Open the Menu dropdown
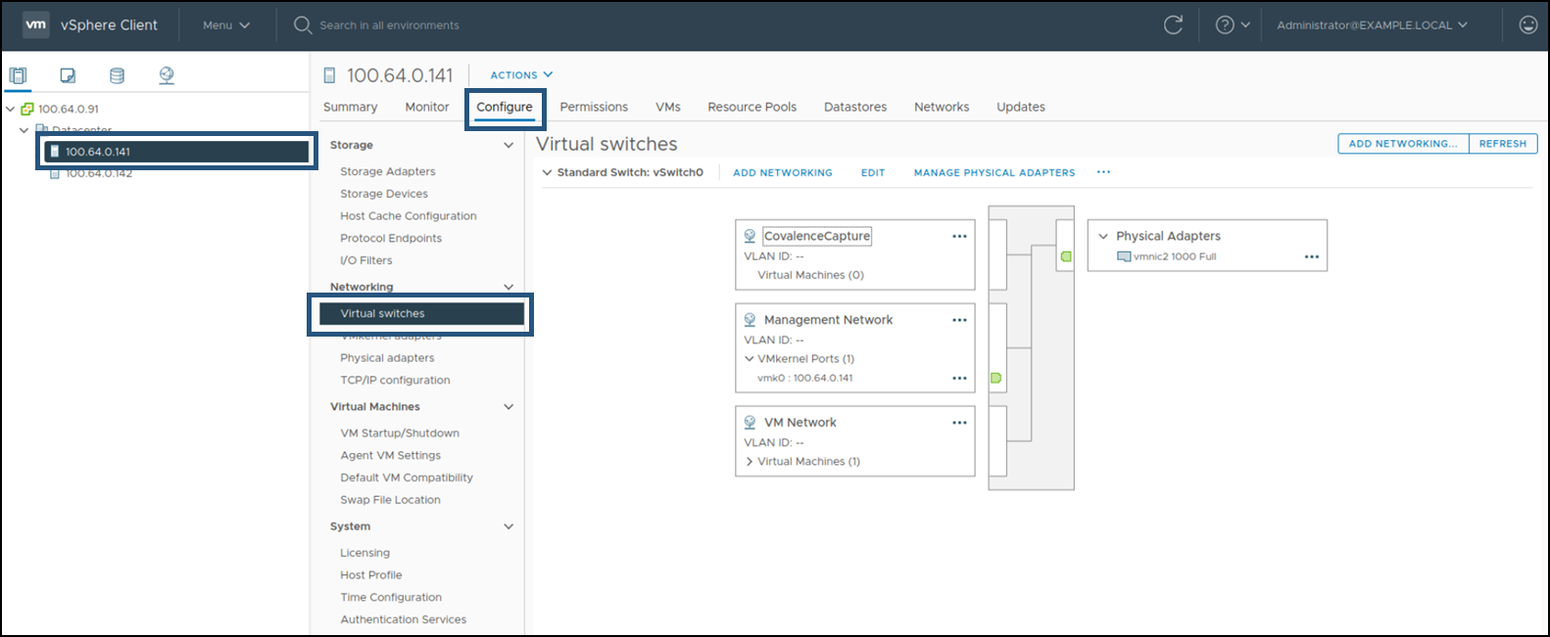Screen dimensions: 1550x637 [x=226, y=25]
